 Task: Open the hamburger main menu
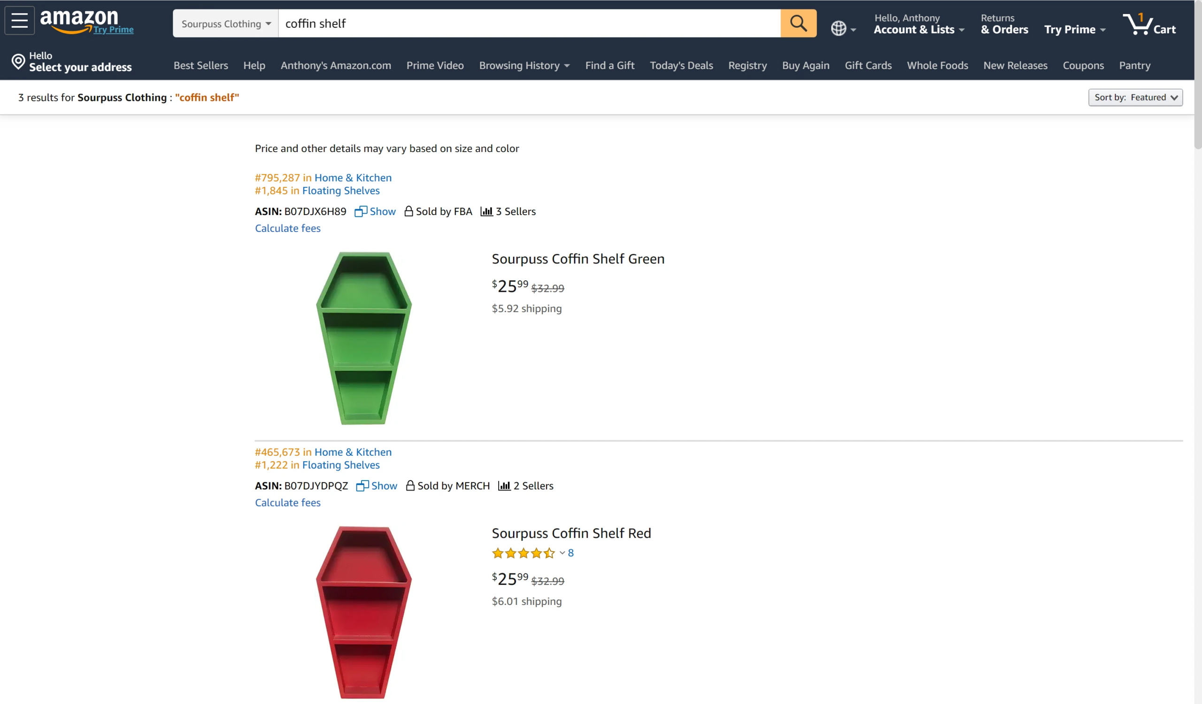point(20,21)
